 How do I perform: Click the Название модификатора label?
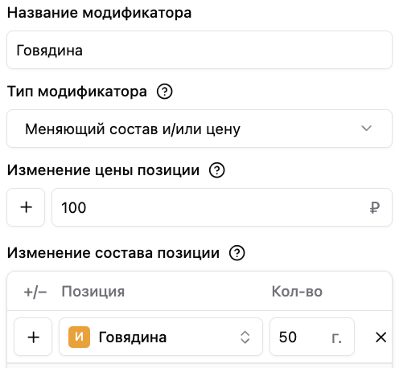[x=99, y=13]
